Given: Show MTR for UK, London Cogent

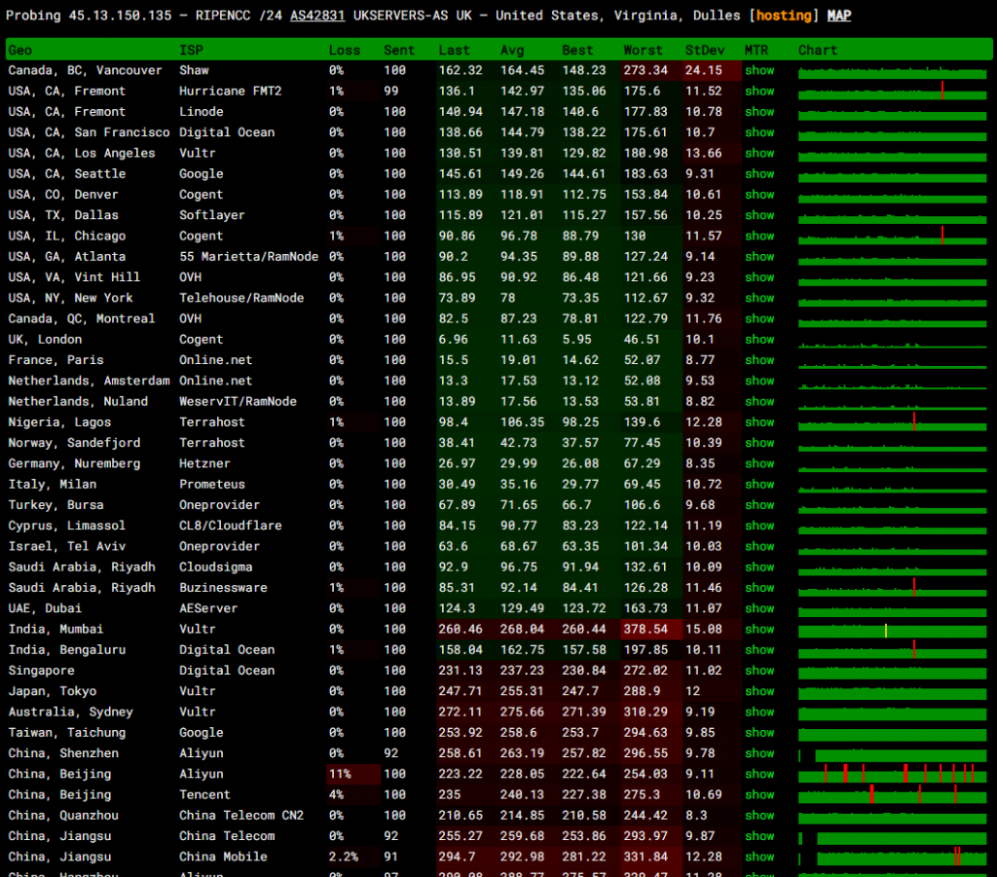Looking at the screenshot, I should (759, 340).
